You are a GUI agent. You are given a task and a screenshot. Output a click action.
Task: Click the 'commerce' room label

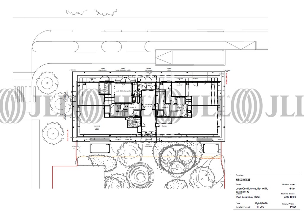tap(97, 126)
